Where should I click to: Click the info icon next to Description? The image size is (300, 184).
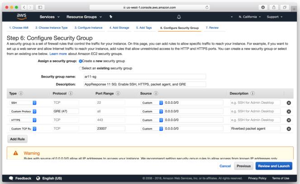(x=252, y=93)
